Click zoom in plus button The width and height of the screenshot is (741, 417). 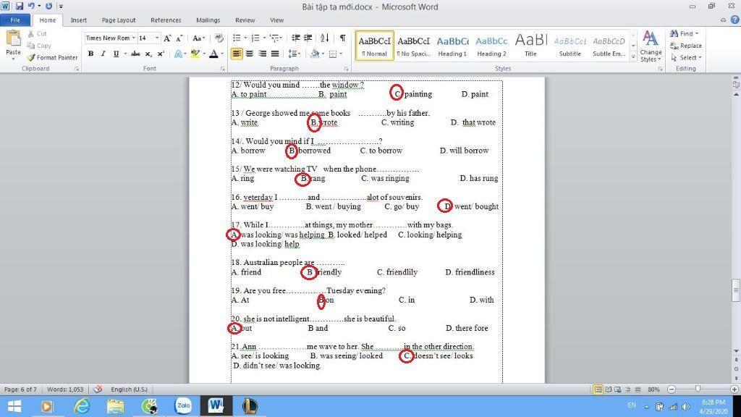pyautogui.click(x=734, y=389)
